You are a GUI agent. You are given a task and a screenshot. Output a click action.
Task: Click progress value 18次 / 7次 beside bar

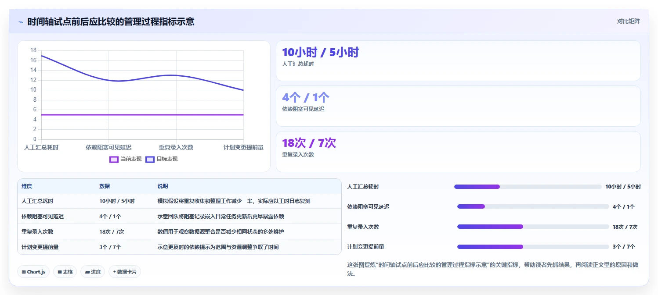[x=625, y=227]
